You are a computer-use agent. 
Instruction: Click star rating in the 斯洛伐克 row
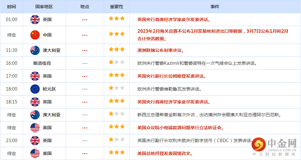tap(116, 62)
